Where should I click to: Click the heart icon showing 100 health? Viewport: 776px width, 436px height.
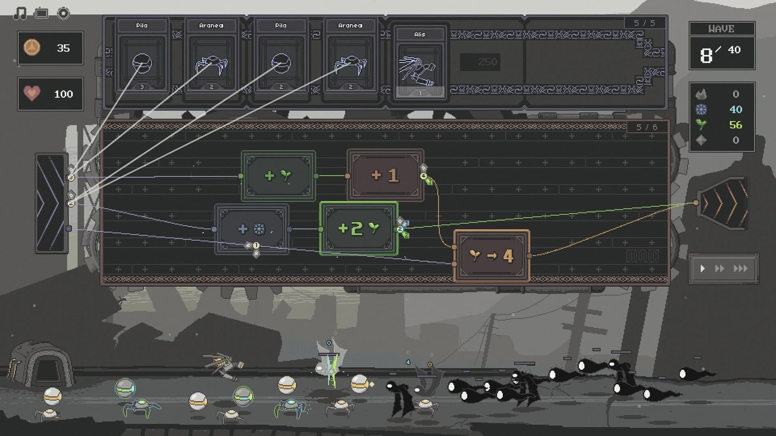pos(50,94)
